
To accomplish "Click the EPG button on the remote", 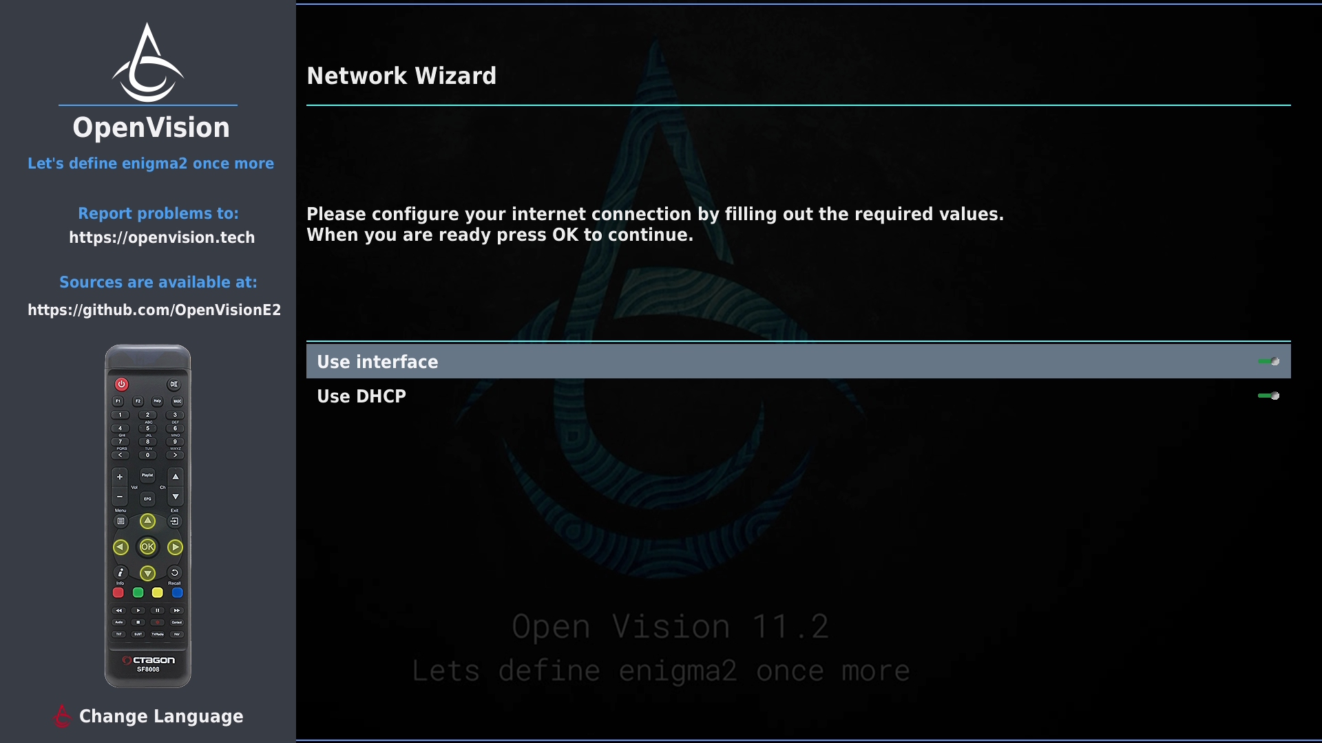I will (x=147, y=499).
